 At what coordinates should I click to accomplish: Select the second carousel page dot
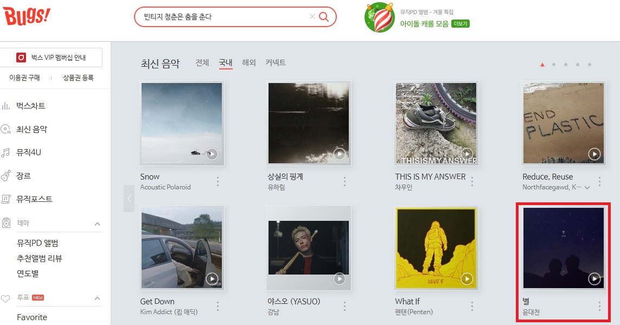[554, 65]
